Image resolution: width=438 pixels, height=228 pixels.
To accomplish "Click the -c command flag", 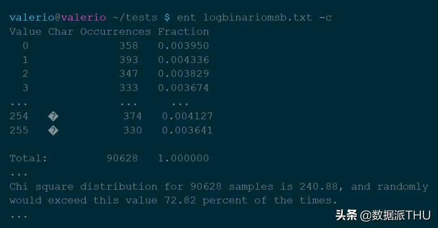I will point(325,17).
